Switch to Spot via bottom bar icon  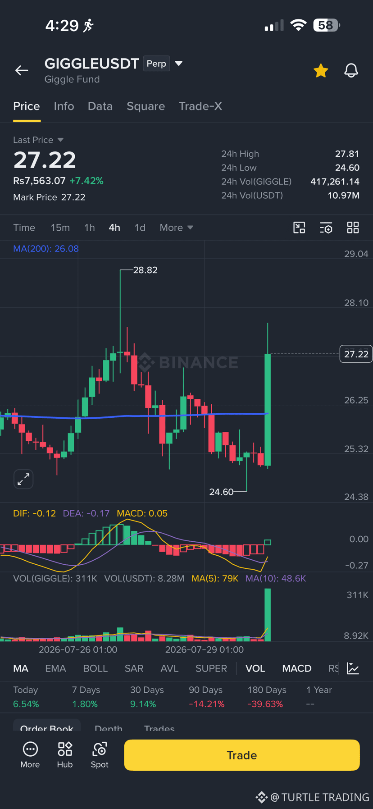[x=100, y=755]
